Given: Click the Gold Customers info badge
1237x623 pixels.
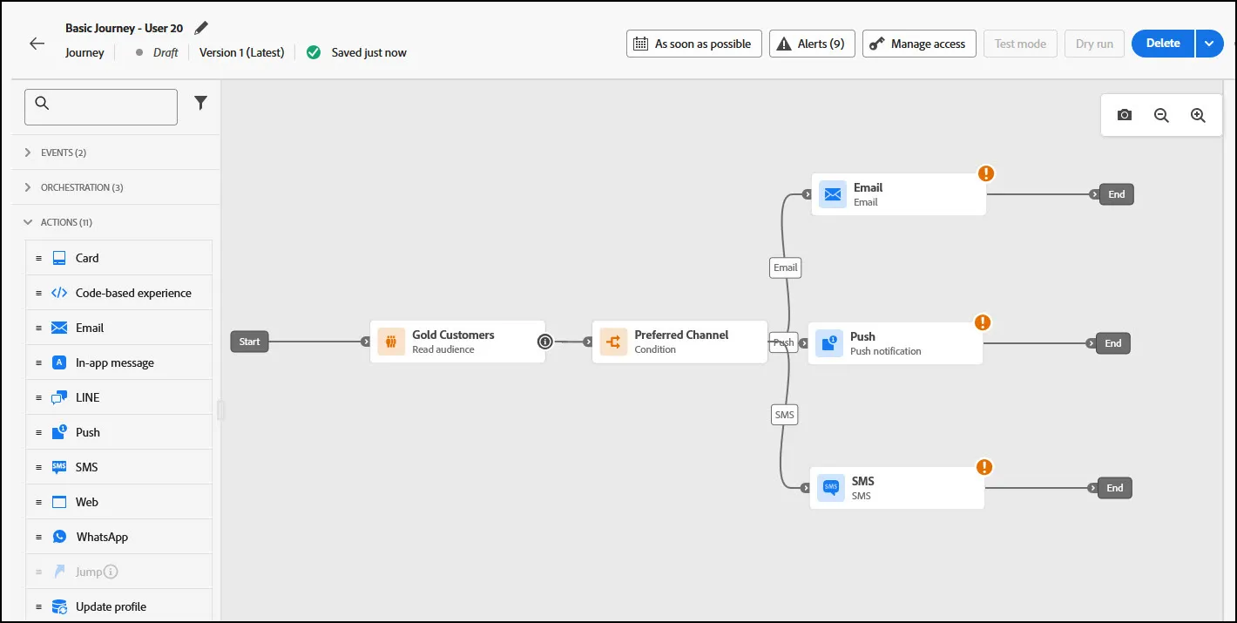Looking at the screenshot, I should (545, 342).
